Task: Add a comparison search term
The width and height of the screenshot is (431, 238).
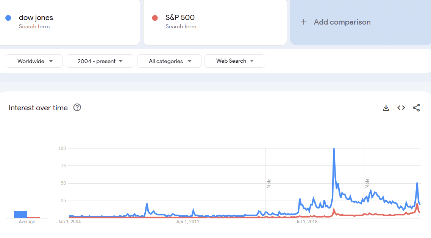Action: tap(361, 22)
